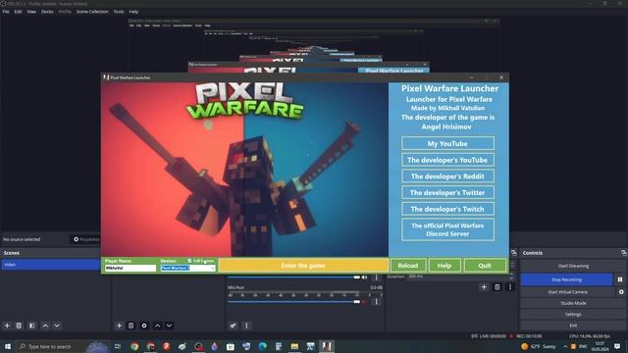Open Settings from the Controls panel
The image size is (628, 353).
(573, 315)
